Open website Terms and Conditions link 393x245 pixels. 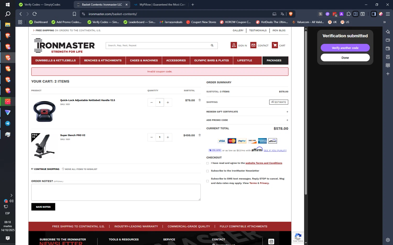click(264, 163)
